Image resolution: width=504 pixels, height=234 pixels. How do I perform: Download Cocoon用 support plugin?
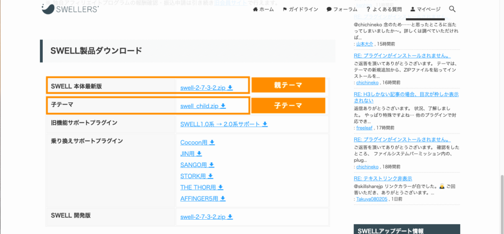pyautogui.click(x=197, y=142)
